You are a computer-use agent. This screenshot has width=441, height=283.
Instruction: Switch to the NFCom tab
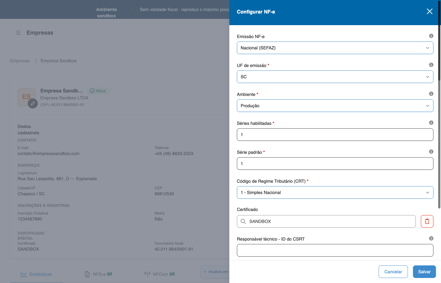tap(159, 274)
